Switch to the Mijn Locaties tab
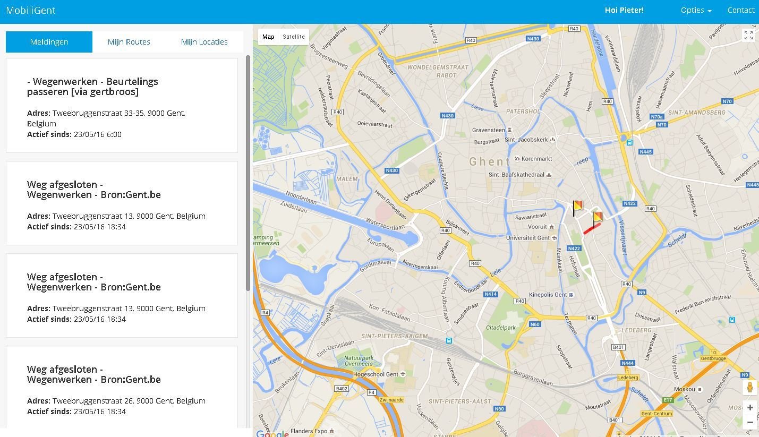759x437 pixels. (204, 42)
